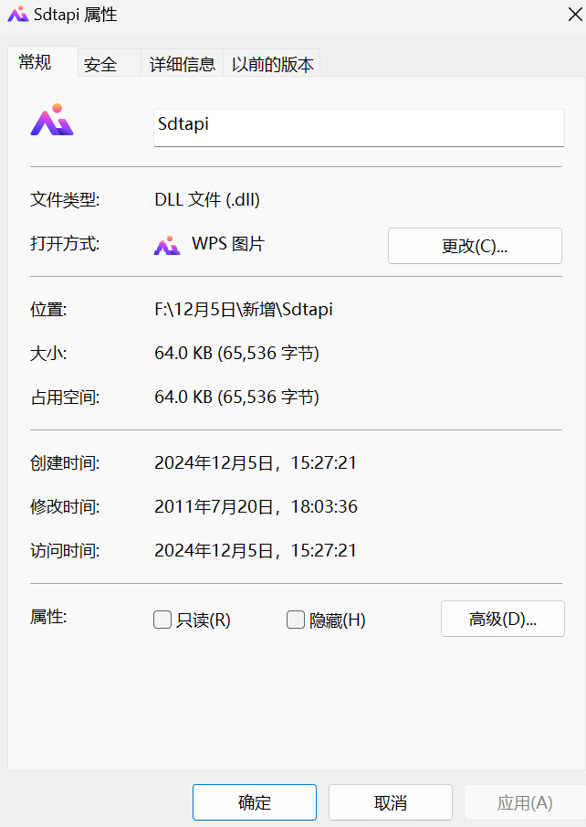Confirm with the 确定 button
Screen dimensions: 586x827
(255, 802)
